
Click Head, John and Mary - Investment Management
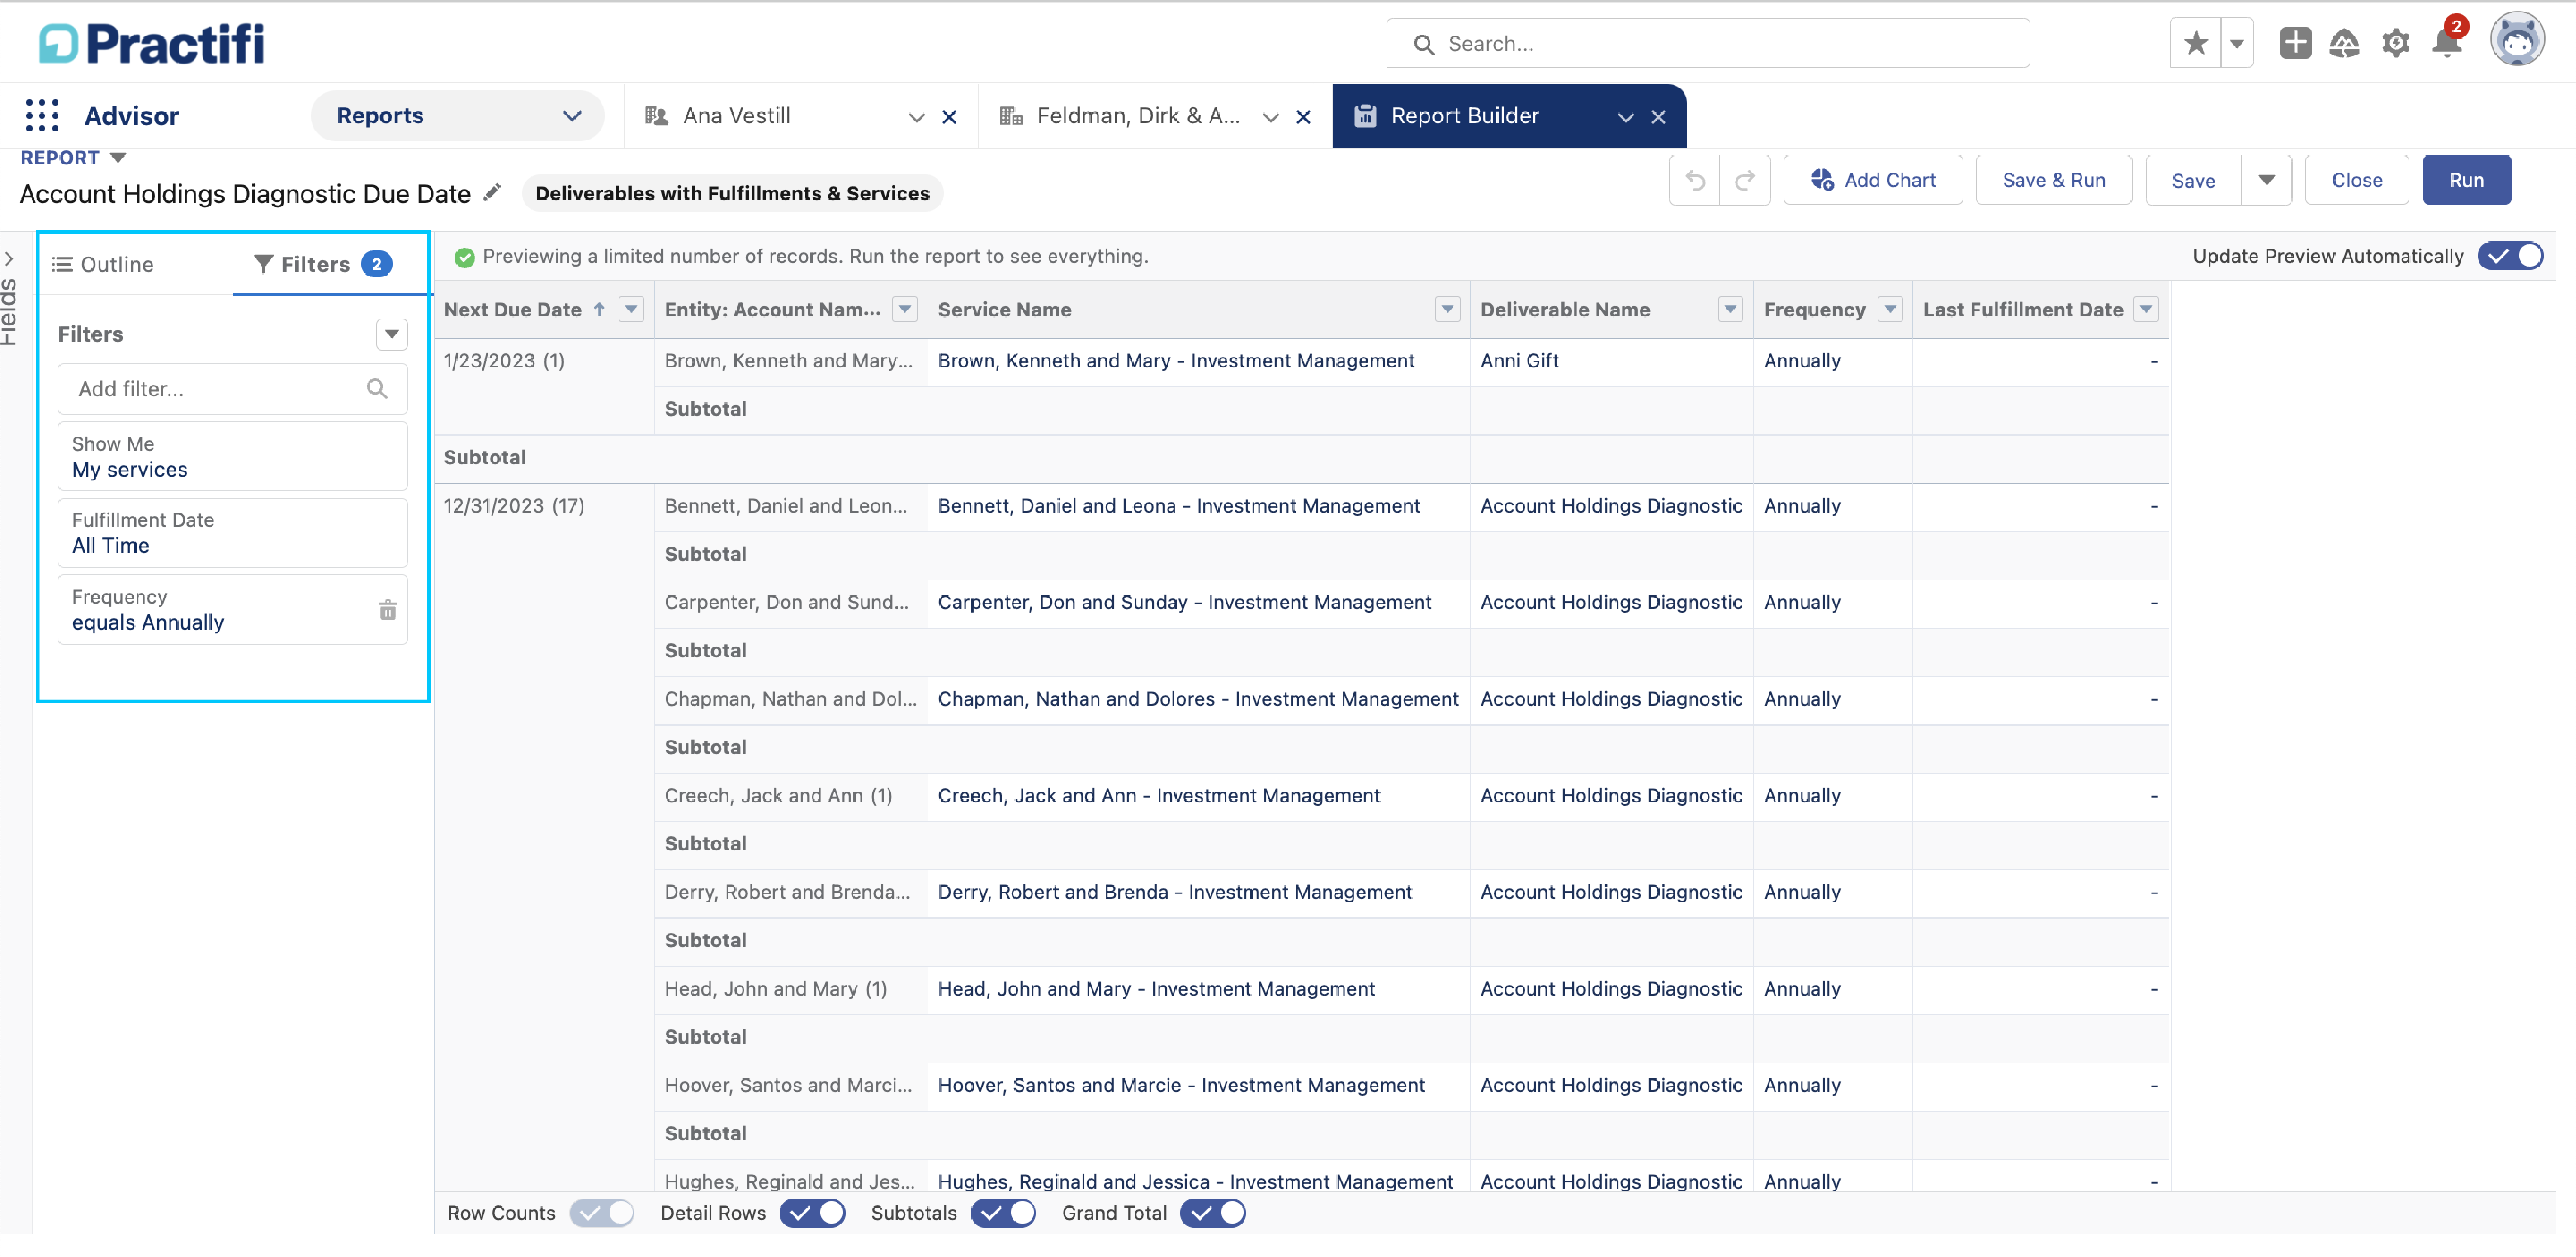pyautogui.click(x=1156, y=989)
